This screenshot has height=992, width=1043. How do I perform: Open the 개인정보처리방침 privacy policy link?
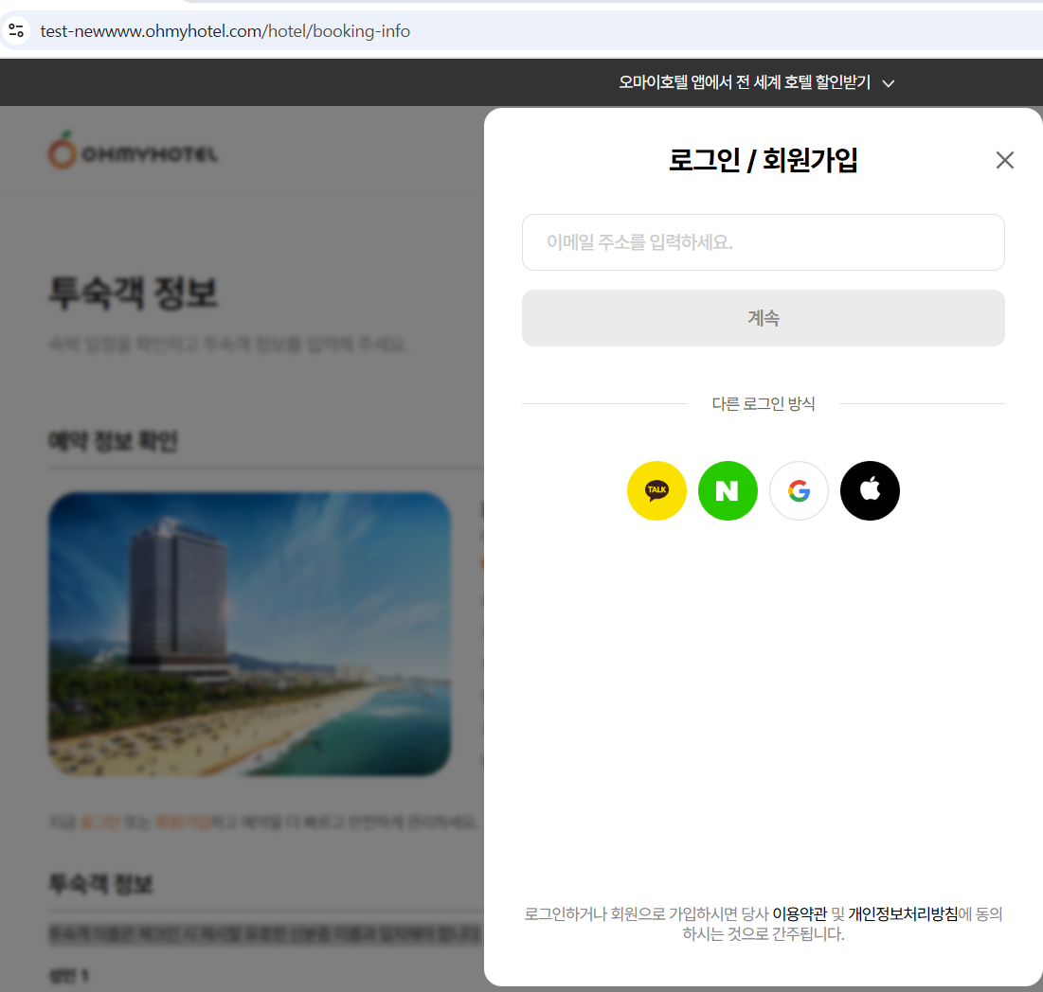[x=903, y=913]
